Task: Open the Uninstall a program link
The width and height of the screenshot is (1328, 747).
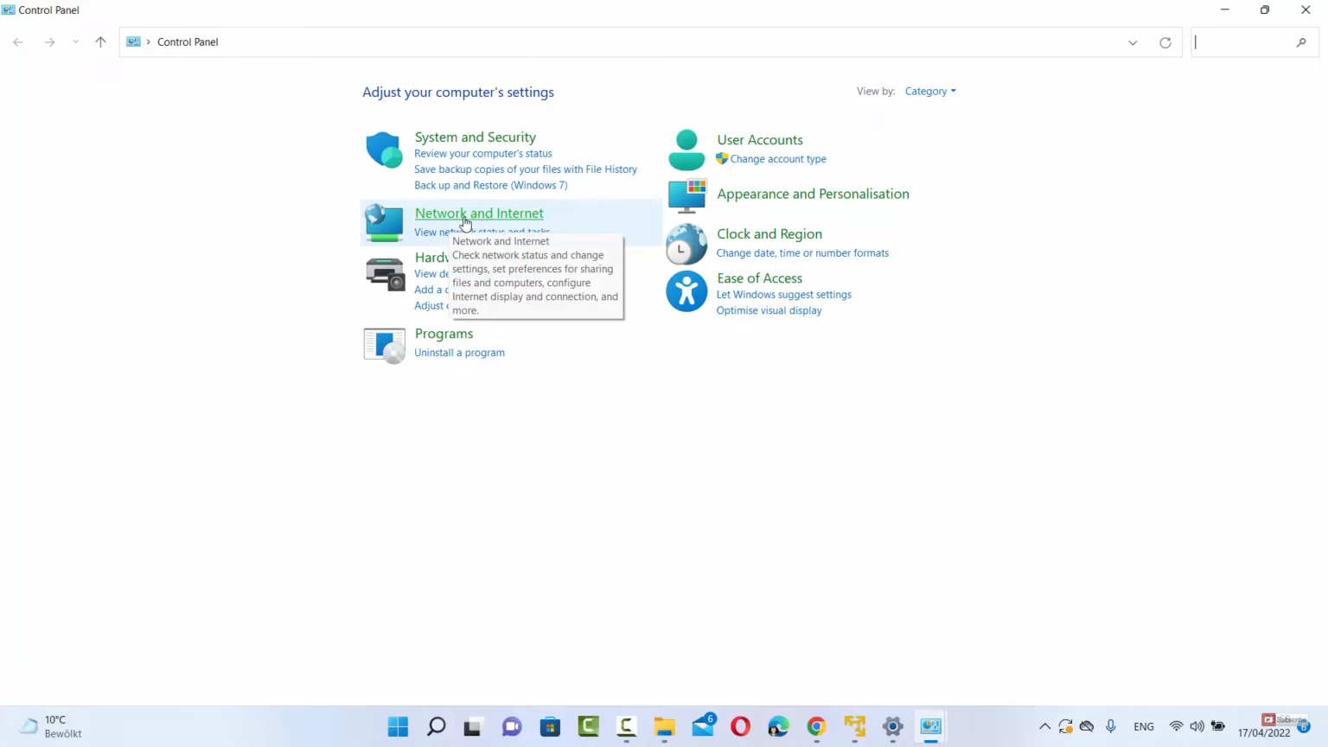Action: 459,352
